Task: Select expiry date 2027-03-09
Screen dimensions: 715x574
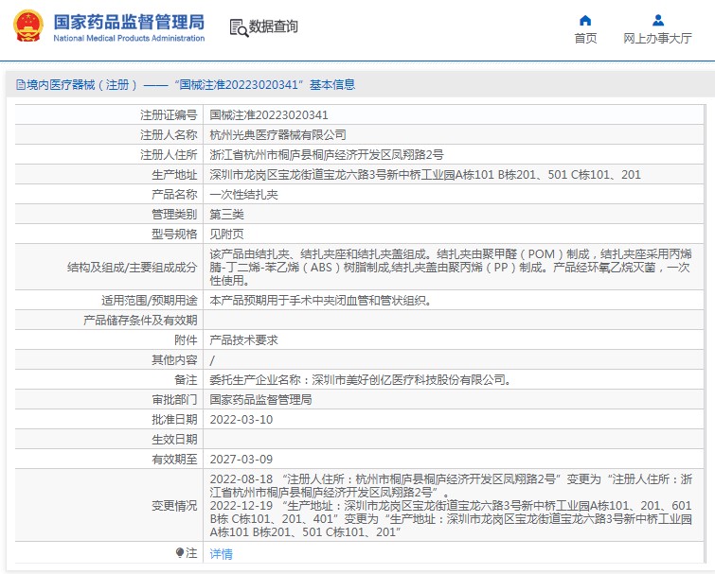Action: pyautogui.click(x=241, y=459)
